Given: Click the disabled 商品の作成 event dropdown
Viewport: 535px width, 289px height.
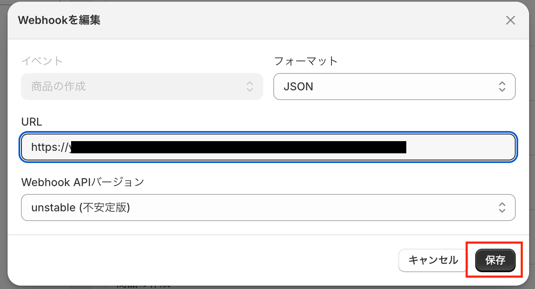Looking at the screenshot, I should (142, 87).
